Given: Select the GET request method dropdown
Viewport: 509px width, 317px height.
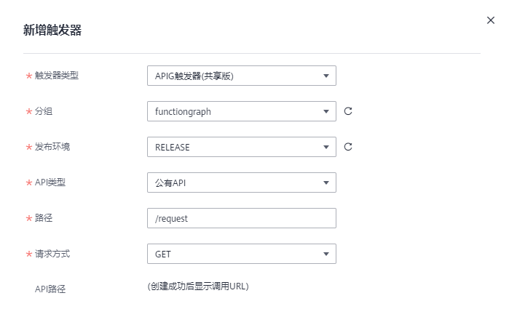Looking at the screenshot, I should (x=241, y=254).
